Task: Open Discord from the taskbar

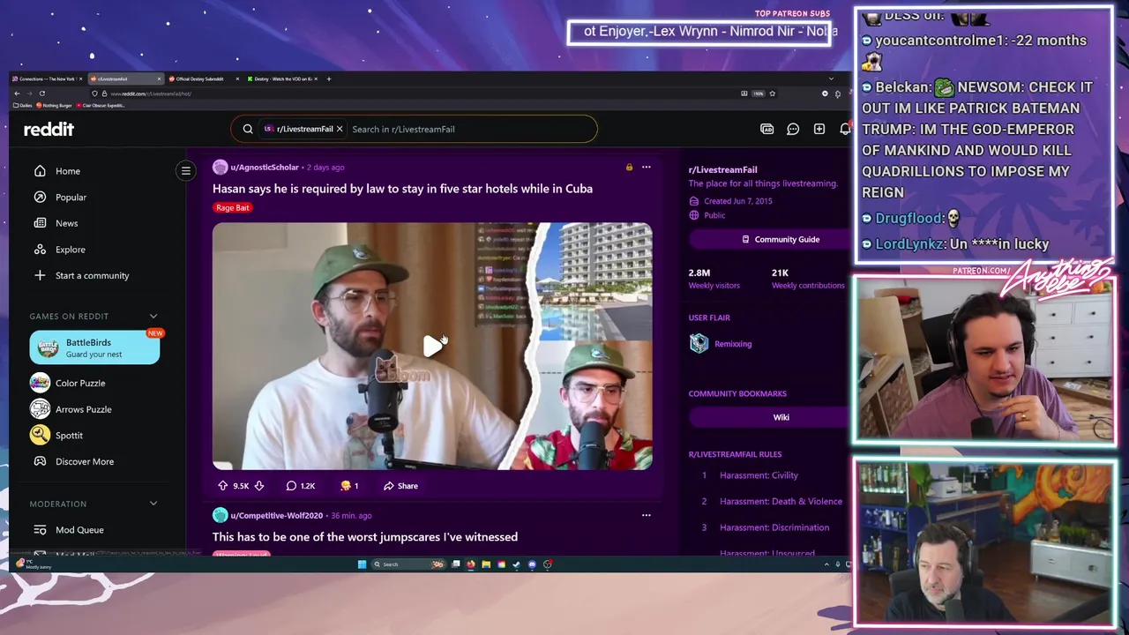Action: click(x=532, y=564)
